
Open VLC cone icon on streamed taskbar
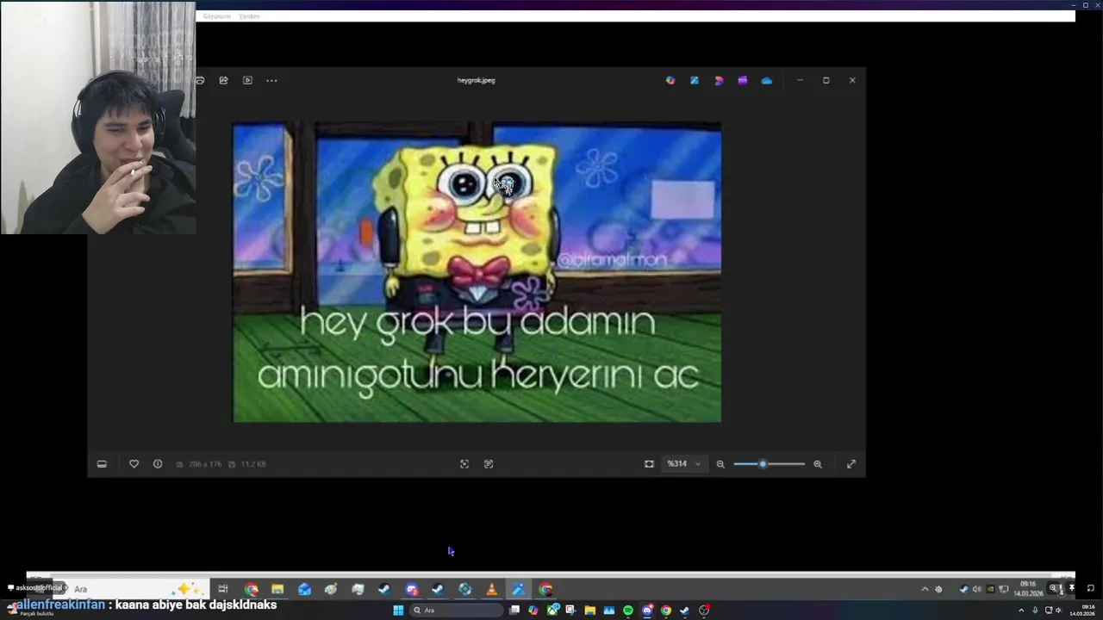pos(491,589)
